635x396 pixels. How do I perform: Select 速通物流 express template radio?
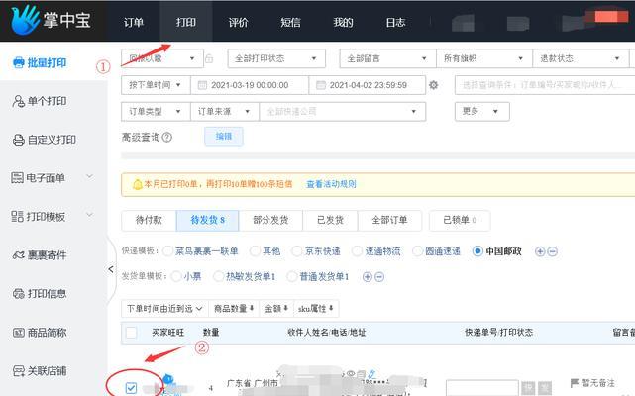coord(357,251)
